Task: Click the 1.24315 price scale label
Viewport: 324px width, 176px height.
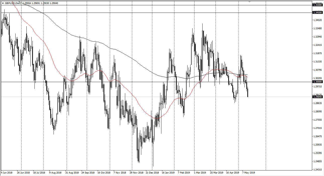Action: (317, 169)
